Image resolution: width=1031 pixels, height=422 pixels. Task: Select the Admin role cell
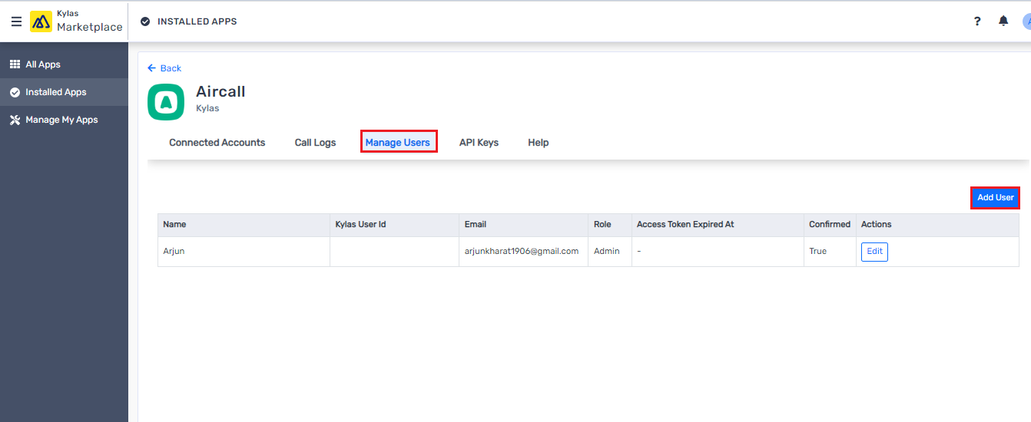[610, 252]
